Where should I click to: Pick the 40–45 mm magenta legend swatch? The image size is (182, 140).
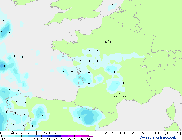78,136
